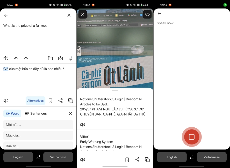Viewport: 230px width, 168px height.
Task: Start microphone voice input
Action: pos(70,58)
